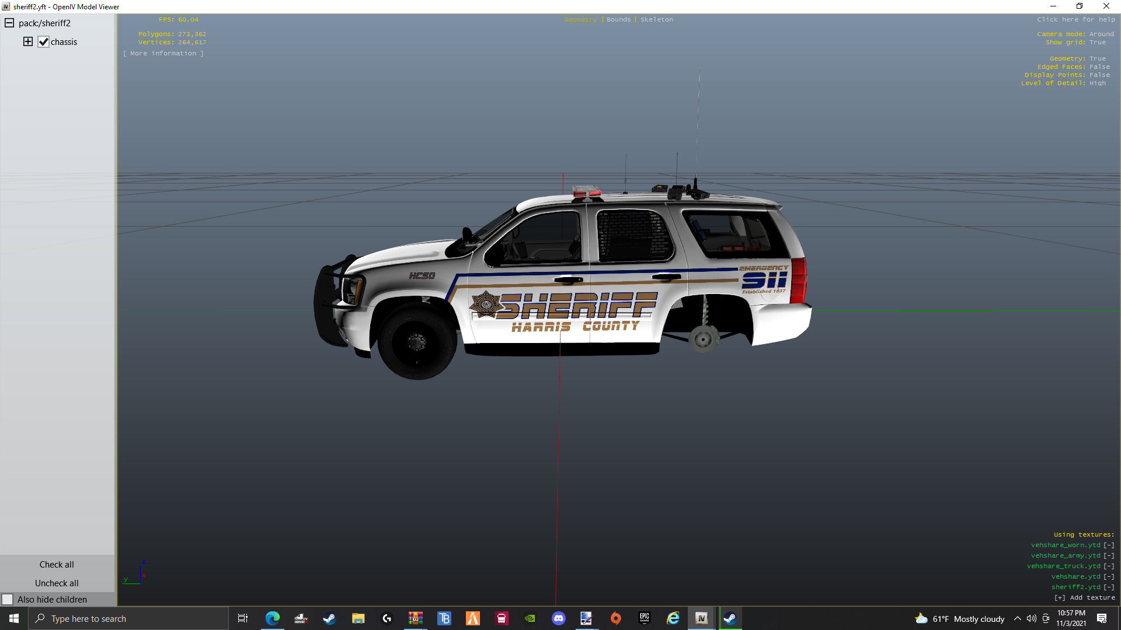Image resolution: width=1121 pixels, height=630 pixels.
Task: Click the Uncheck all button
Action: click(x=57, y=583)
